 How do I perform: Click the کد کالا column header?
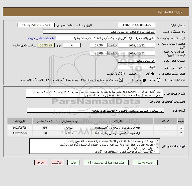[x=165, y=121]
